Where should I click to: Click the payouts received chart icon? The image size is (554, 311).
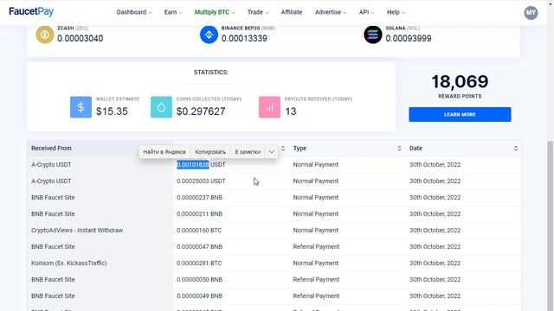tap(269, 107)
